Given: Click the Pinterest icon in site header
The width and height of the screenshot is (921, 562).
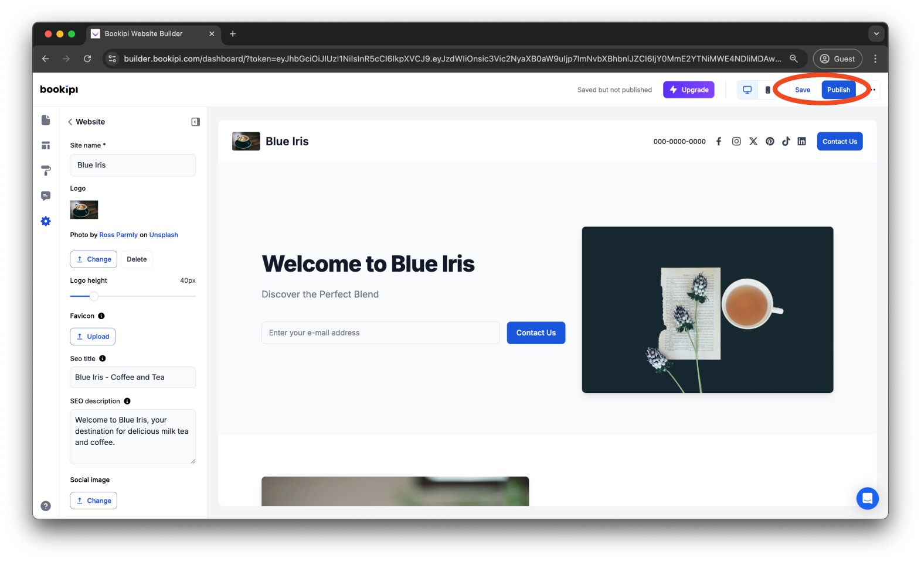Looking at the screenshot, I should [x=770, y=141].
